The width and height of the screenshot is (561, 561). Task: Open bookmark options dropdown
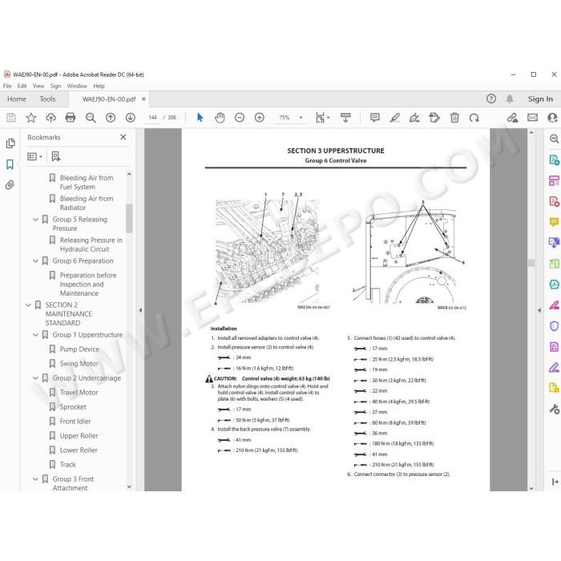coord(34,157)
